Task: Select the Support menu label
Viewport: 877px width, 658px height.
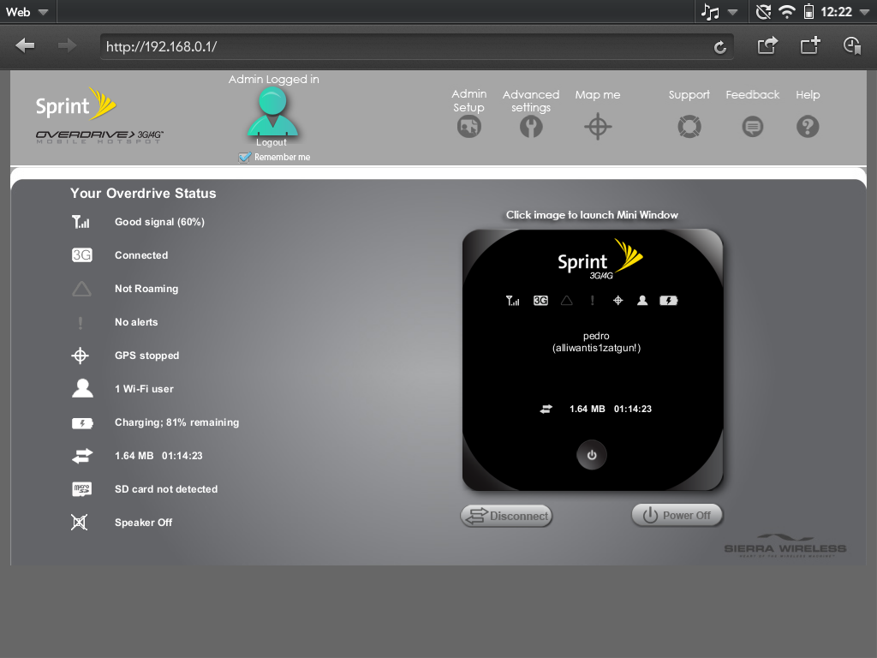Action: tap(689, 95)
